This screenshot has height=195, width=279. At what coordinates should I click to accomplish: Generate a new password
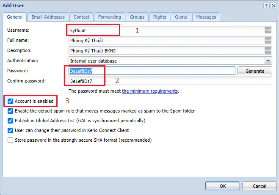coord(255,71)
